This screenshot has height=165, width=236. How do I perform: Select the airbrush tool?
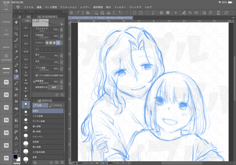pyautogui.click(x=16, y=89)
